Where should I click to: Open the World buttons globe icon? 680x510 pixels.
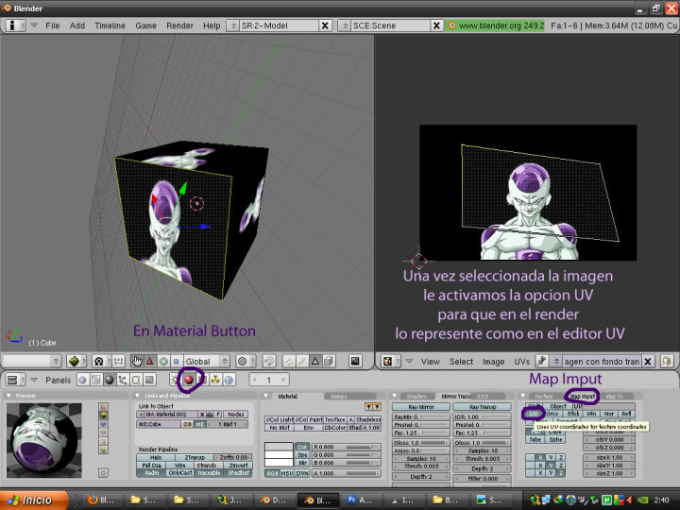point(229,380)
